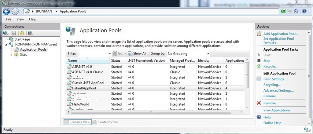The width and height of the screenshot is (313, 134).
Task: Click Add Application Pool link
Action: [281, 34]
